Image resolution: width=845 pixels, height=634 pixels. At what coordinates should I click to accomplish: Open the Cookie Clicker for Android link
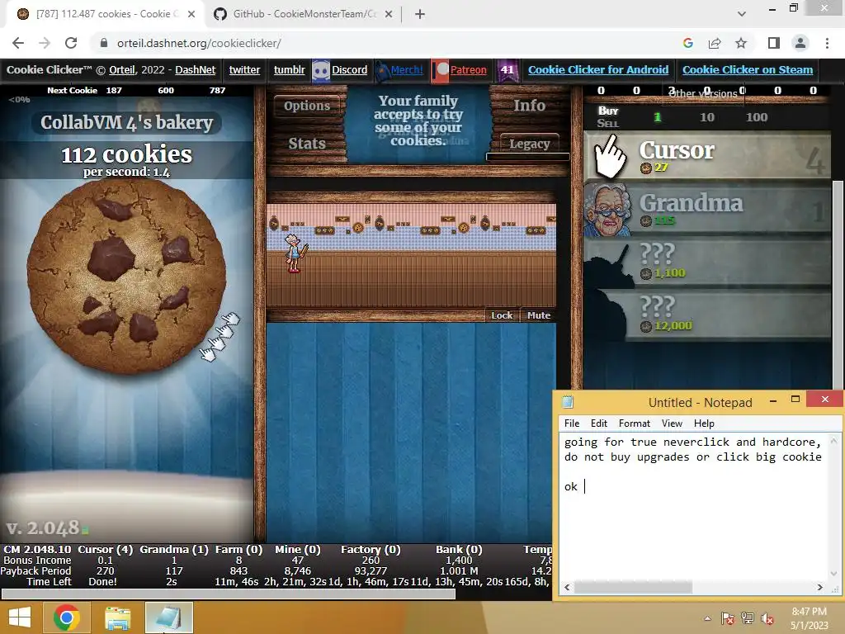pyautogui.click(x=598, y=69)
